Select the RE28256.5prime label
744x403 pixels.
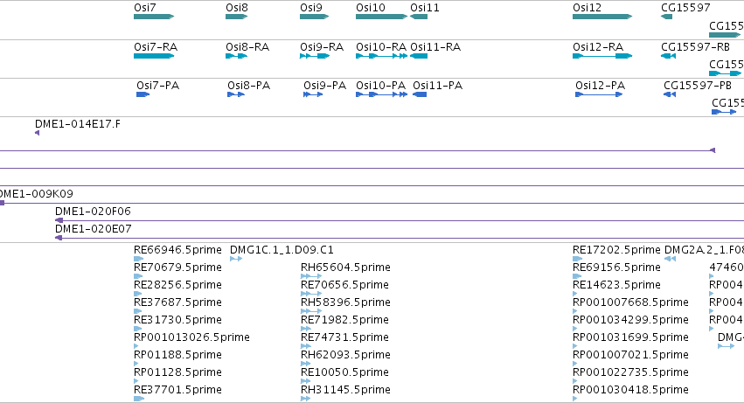pyautogui.click(x=177, y=285)
